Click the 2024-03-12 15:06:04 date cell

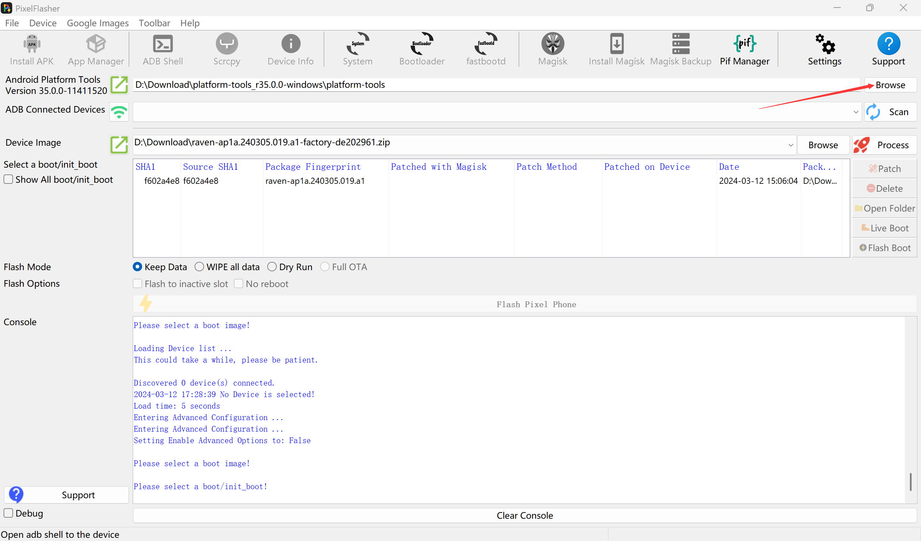coord(758,181)
